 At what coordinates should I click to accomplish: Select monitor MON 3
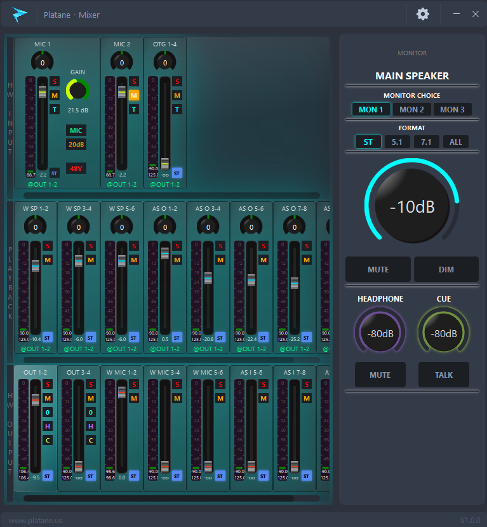(x=452, y=110)
